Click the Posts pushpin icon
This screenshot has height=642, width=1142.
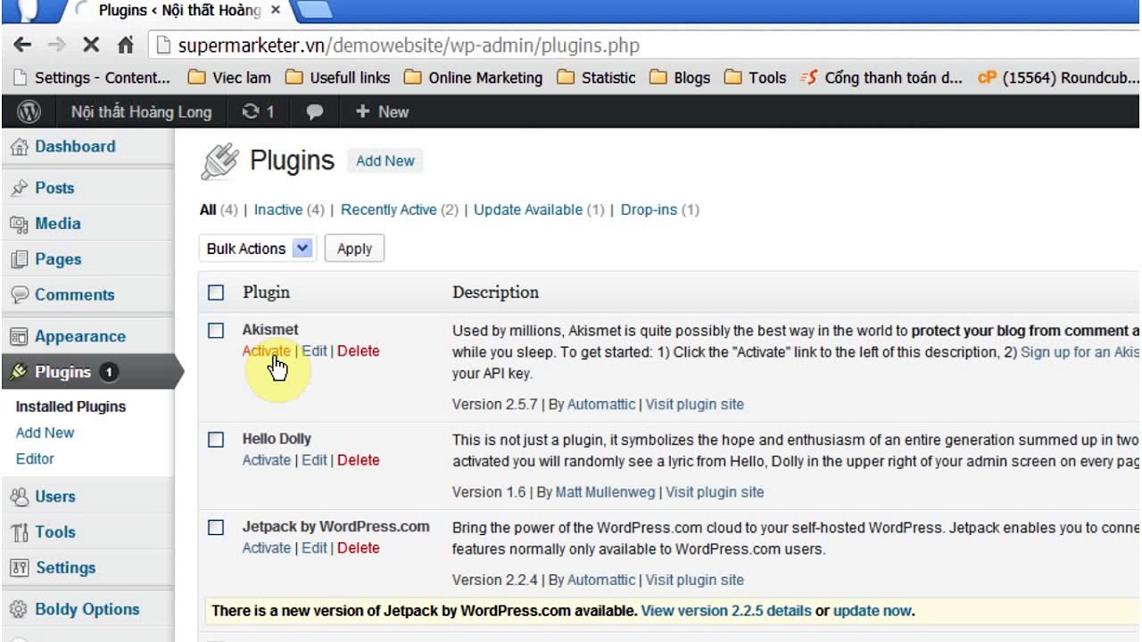pyautogui.click(x=19, y=188)
